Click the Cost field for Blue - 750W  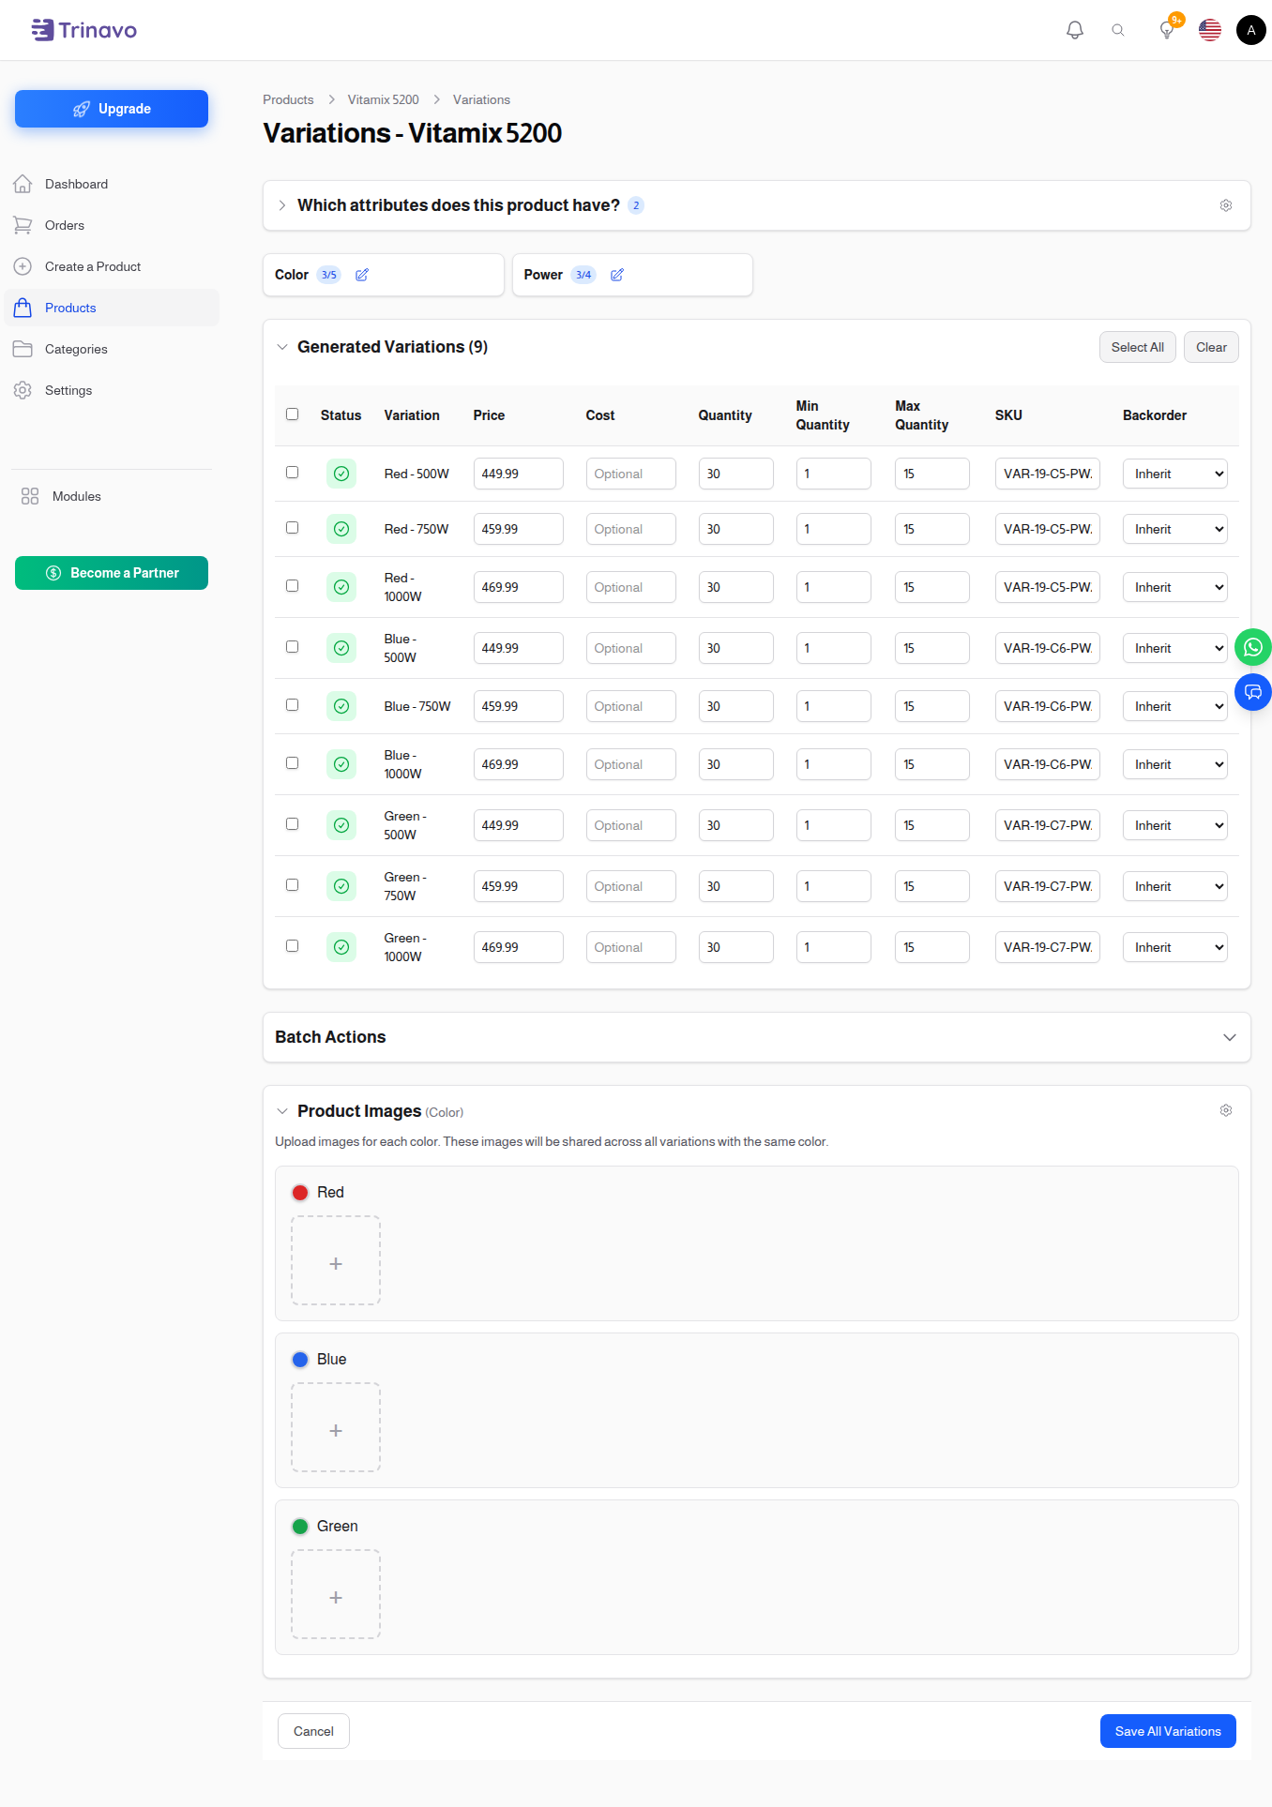[631, 706]
